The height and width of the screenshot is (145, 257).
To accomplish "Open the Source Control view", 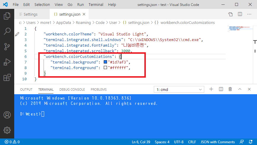I will point(7,47).
